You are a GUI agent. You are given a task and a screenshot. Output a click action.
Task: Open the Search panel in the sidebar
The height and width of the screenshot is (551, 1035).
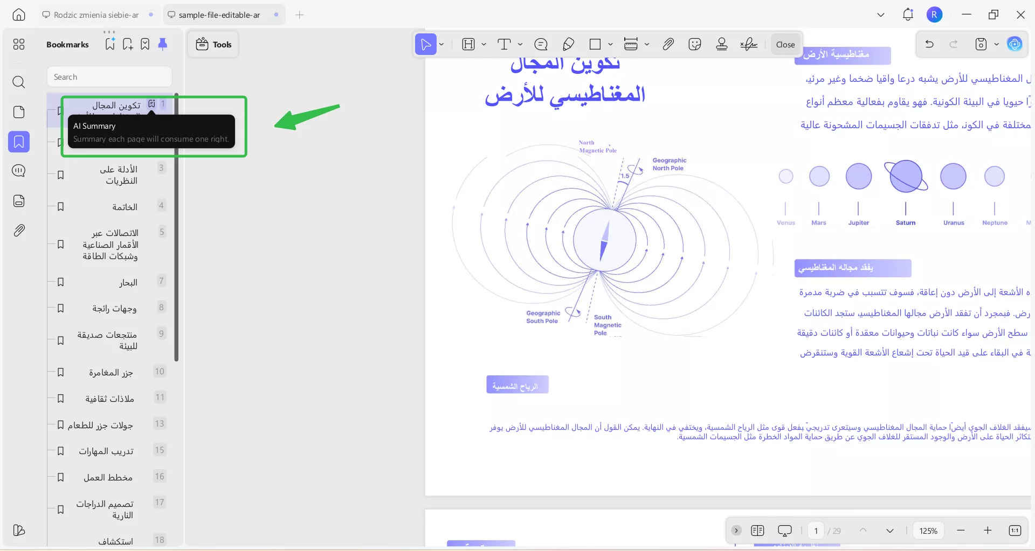pyautogui.click(x=19, y=82)
